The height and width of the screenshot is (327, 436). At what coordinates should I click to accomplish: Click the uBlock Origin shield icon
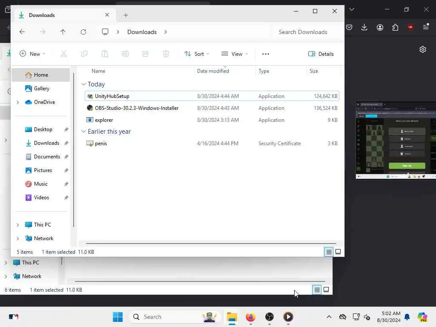click(x=410, y=27)
